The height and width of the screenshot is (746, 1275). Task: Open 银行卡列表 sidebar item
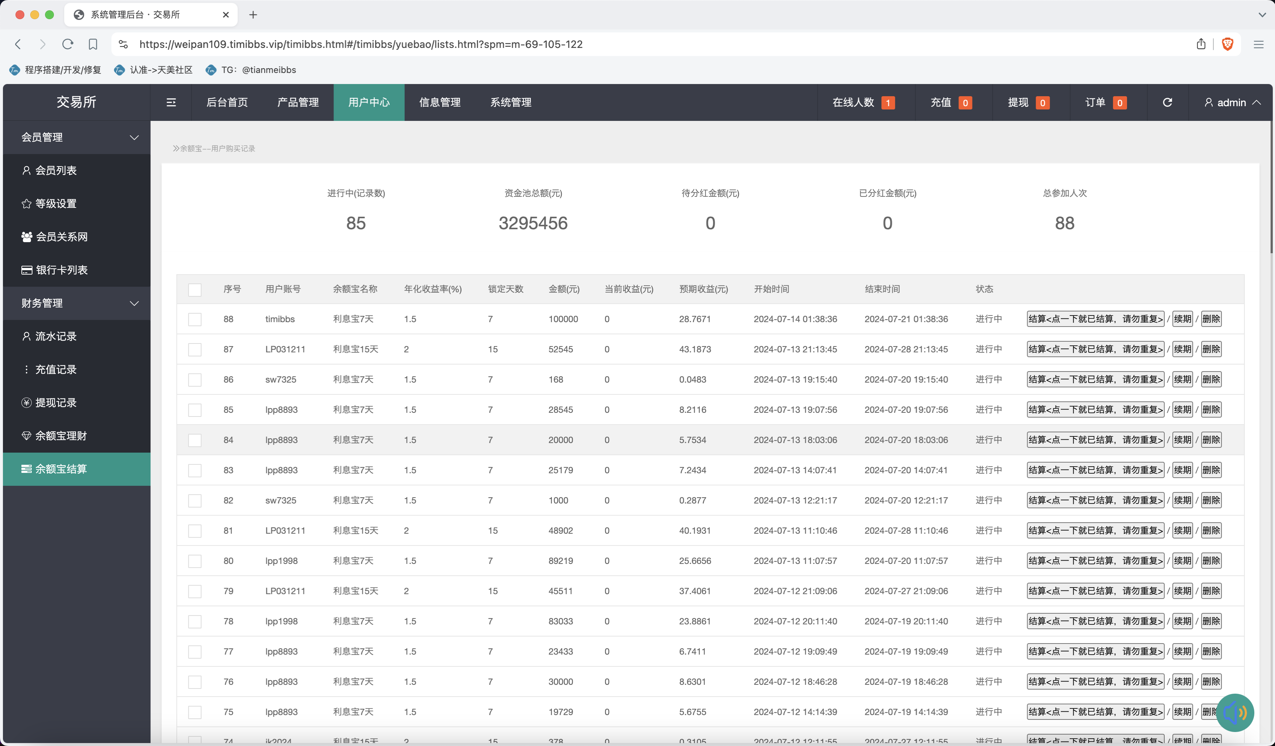click(61, 270)
